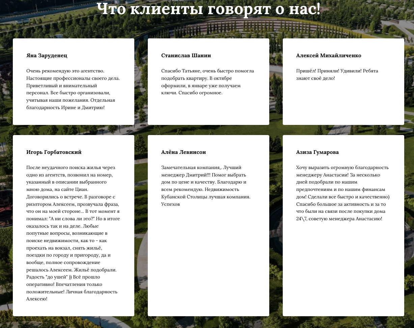Select the reviewer name Яна Заруденец

tap(47, 56)
